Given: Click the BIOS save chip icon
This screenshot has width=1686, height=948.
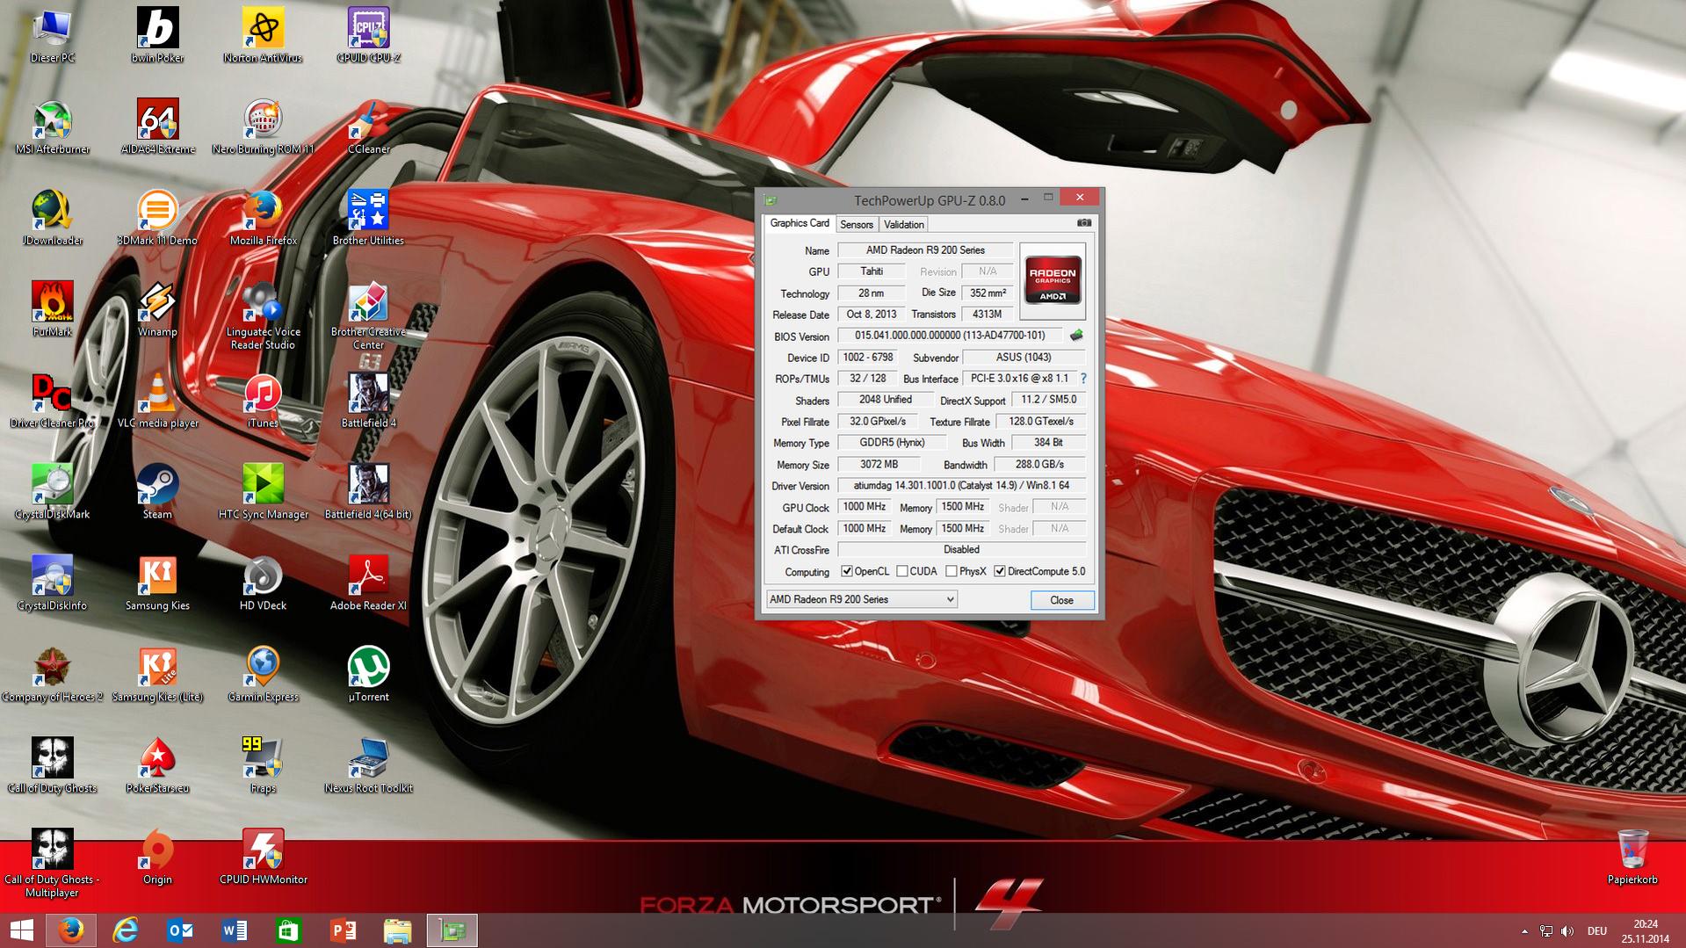Looking at the screenshot, I should (x=1076, y=336).
